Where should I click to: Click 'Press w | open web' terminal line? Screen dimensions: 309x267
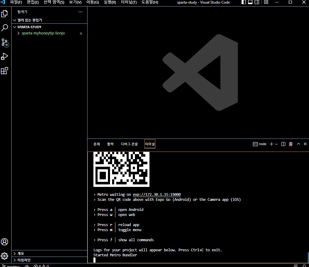(114, 215)
